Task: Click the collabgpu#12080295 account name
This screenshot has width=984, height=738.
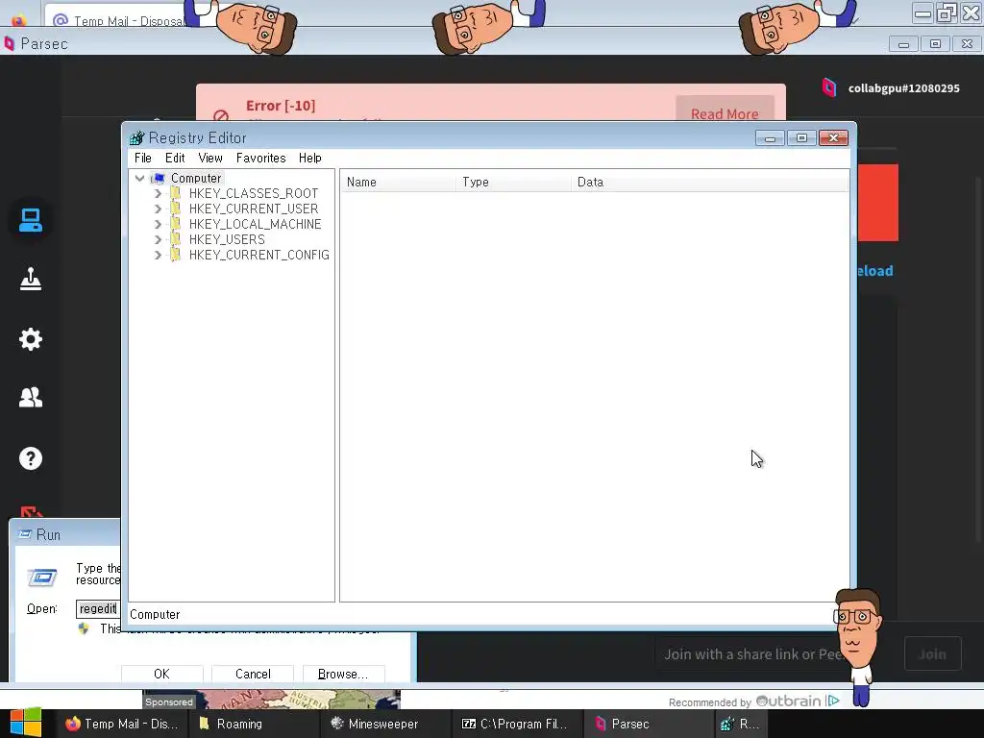Action: pyautogui.click(x=903, y=88)
